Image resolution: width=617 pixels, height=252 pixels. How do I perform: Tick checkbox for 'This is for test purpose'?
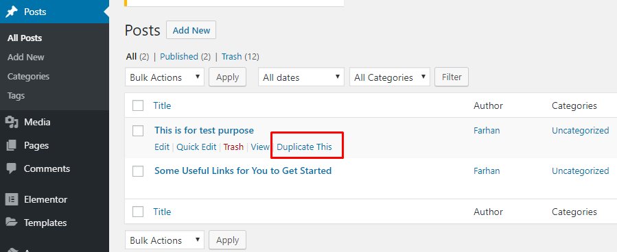(138, 131)
